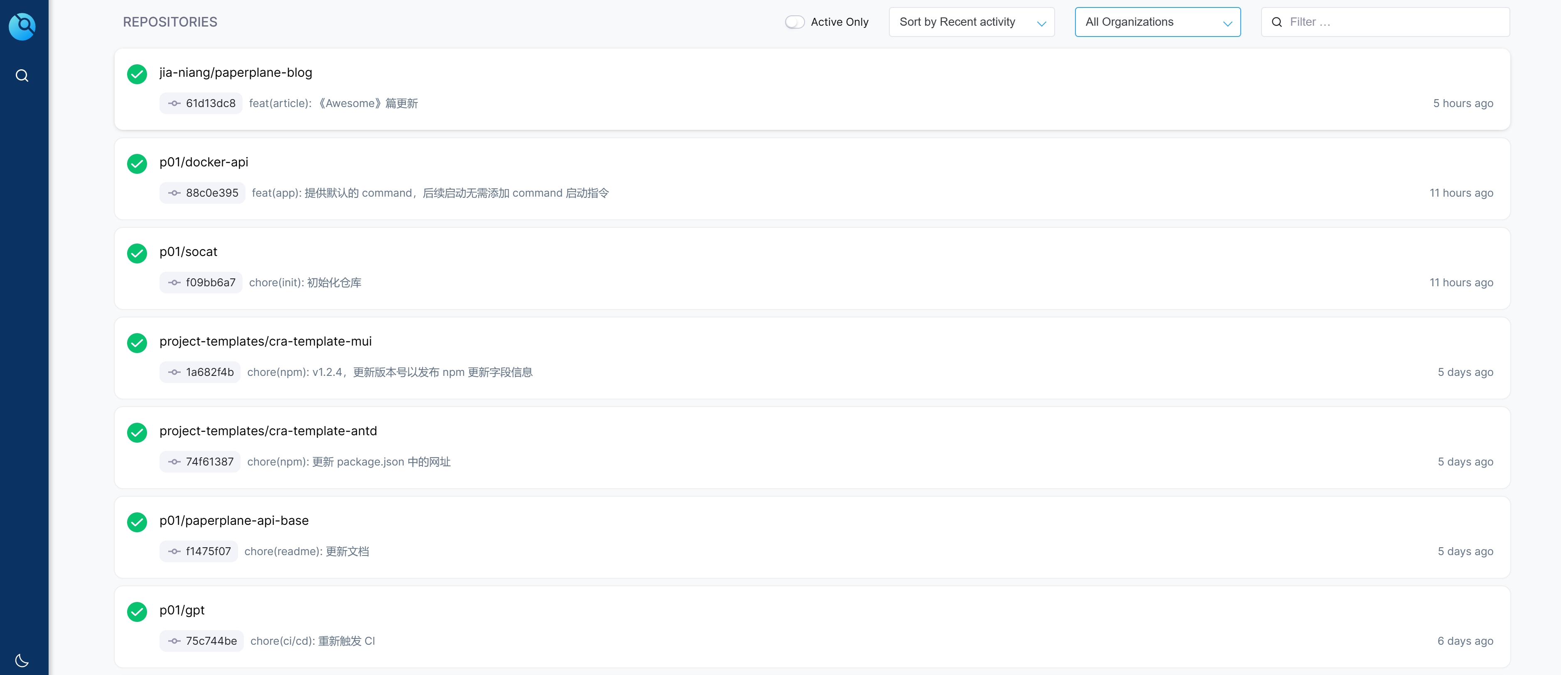Click green check icon beside p01/gpt
This screenshot has width=1561, height=675.
[x=137, y=612]
